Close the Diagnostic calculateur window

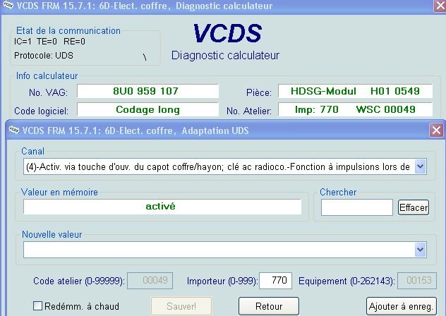tap(440, 6)
